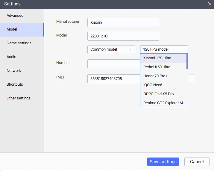Click the dropdown list scrollbar thumb
Image resolution: width=214 pixels, height=171 pixels.
[187, 61]
